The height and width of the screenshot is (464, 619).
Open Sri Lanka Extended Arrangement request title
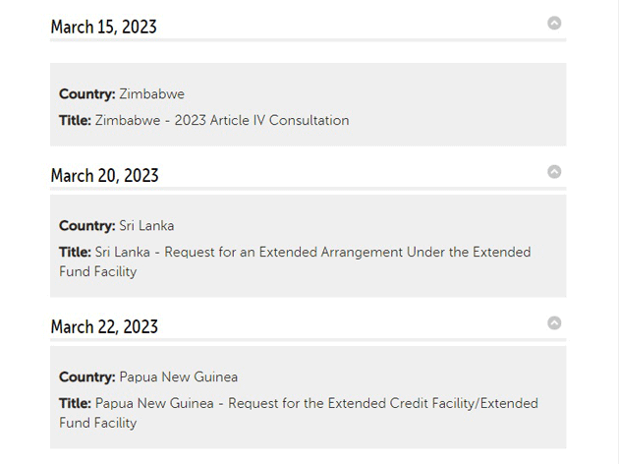pyautogui.click(x=312, y=252)
